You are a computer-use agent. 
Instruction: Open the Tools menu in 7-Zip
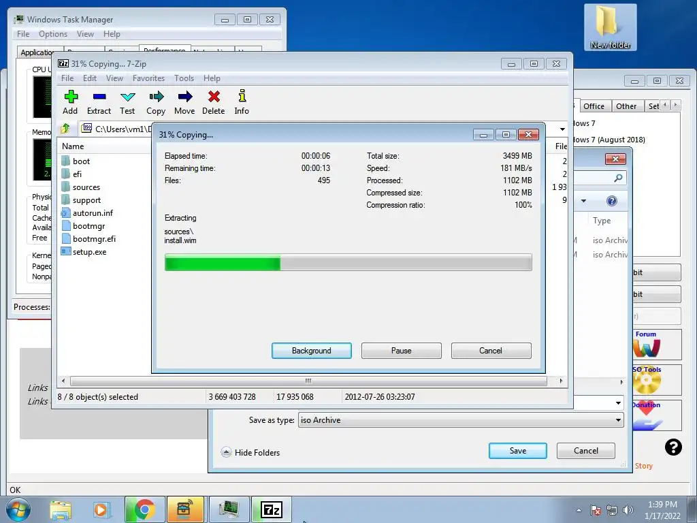pyautogui.click(x=184, y=78)
